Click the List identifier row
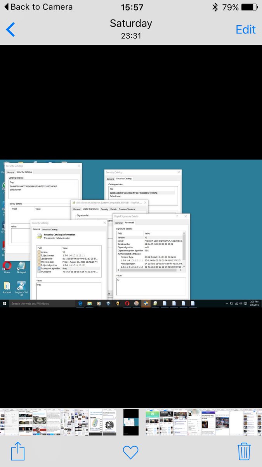 (x=69, y=259)
